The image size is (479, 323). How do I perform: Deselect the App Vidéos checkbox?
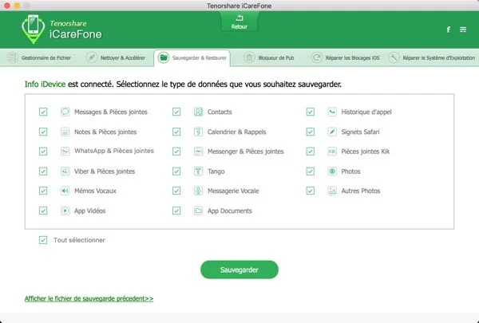pos(43,211)
